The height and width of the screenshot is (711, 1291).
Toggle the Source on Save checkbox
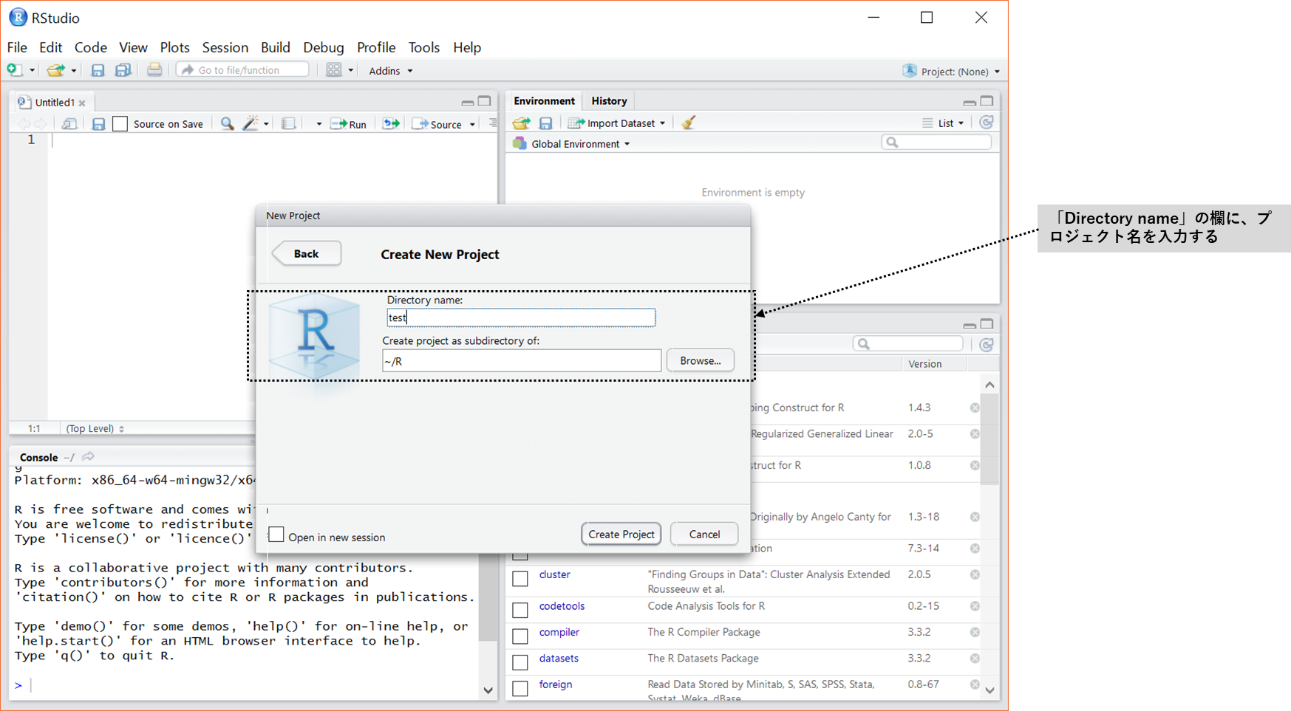120,124
